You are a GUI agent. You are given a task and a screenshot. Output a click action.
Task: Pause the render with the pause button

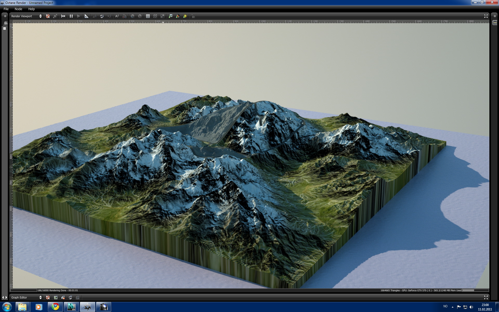71,16
